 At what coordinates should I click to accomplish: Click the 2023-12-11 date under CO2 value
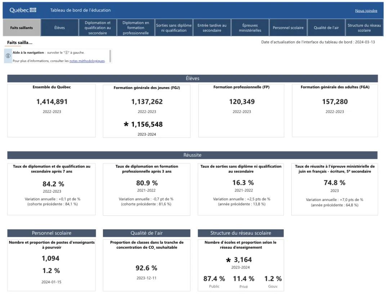coord(146,278)
